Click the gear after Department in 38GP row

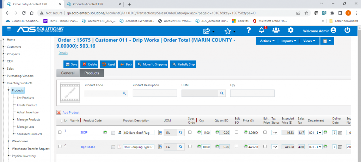point(325,132)
